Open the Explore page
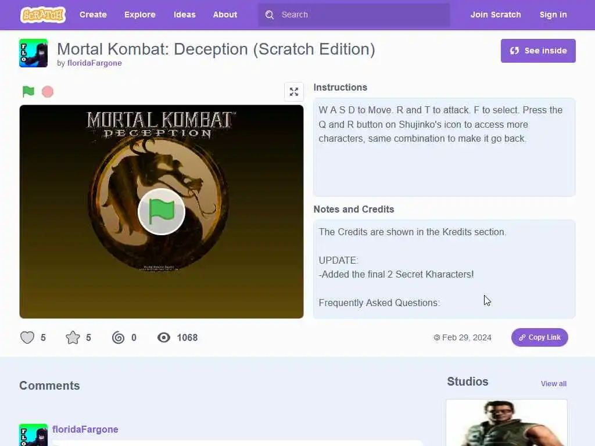This screenshot has height=446, width=595. pos(140,15)
